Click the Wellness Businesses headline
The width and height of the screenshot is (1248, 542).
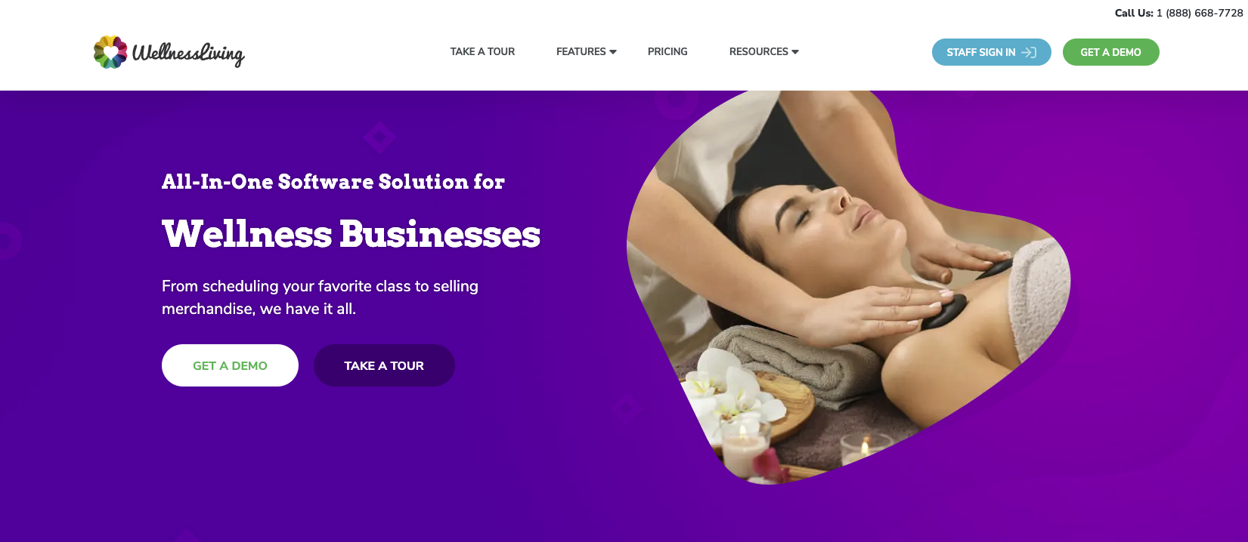351,234
